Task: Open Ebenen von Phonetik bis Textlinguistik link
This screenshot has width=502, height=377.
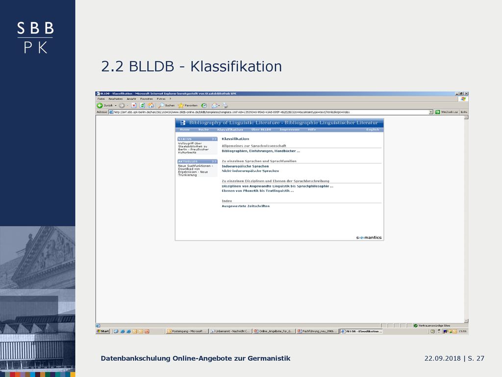Action: pos(258,191)
